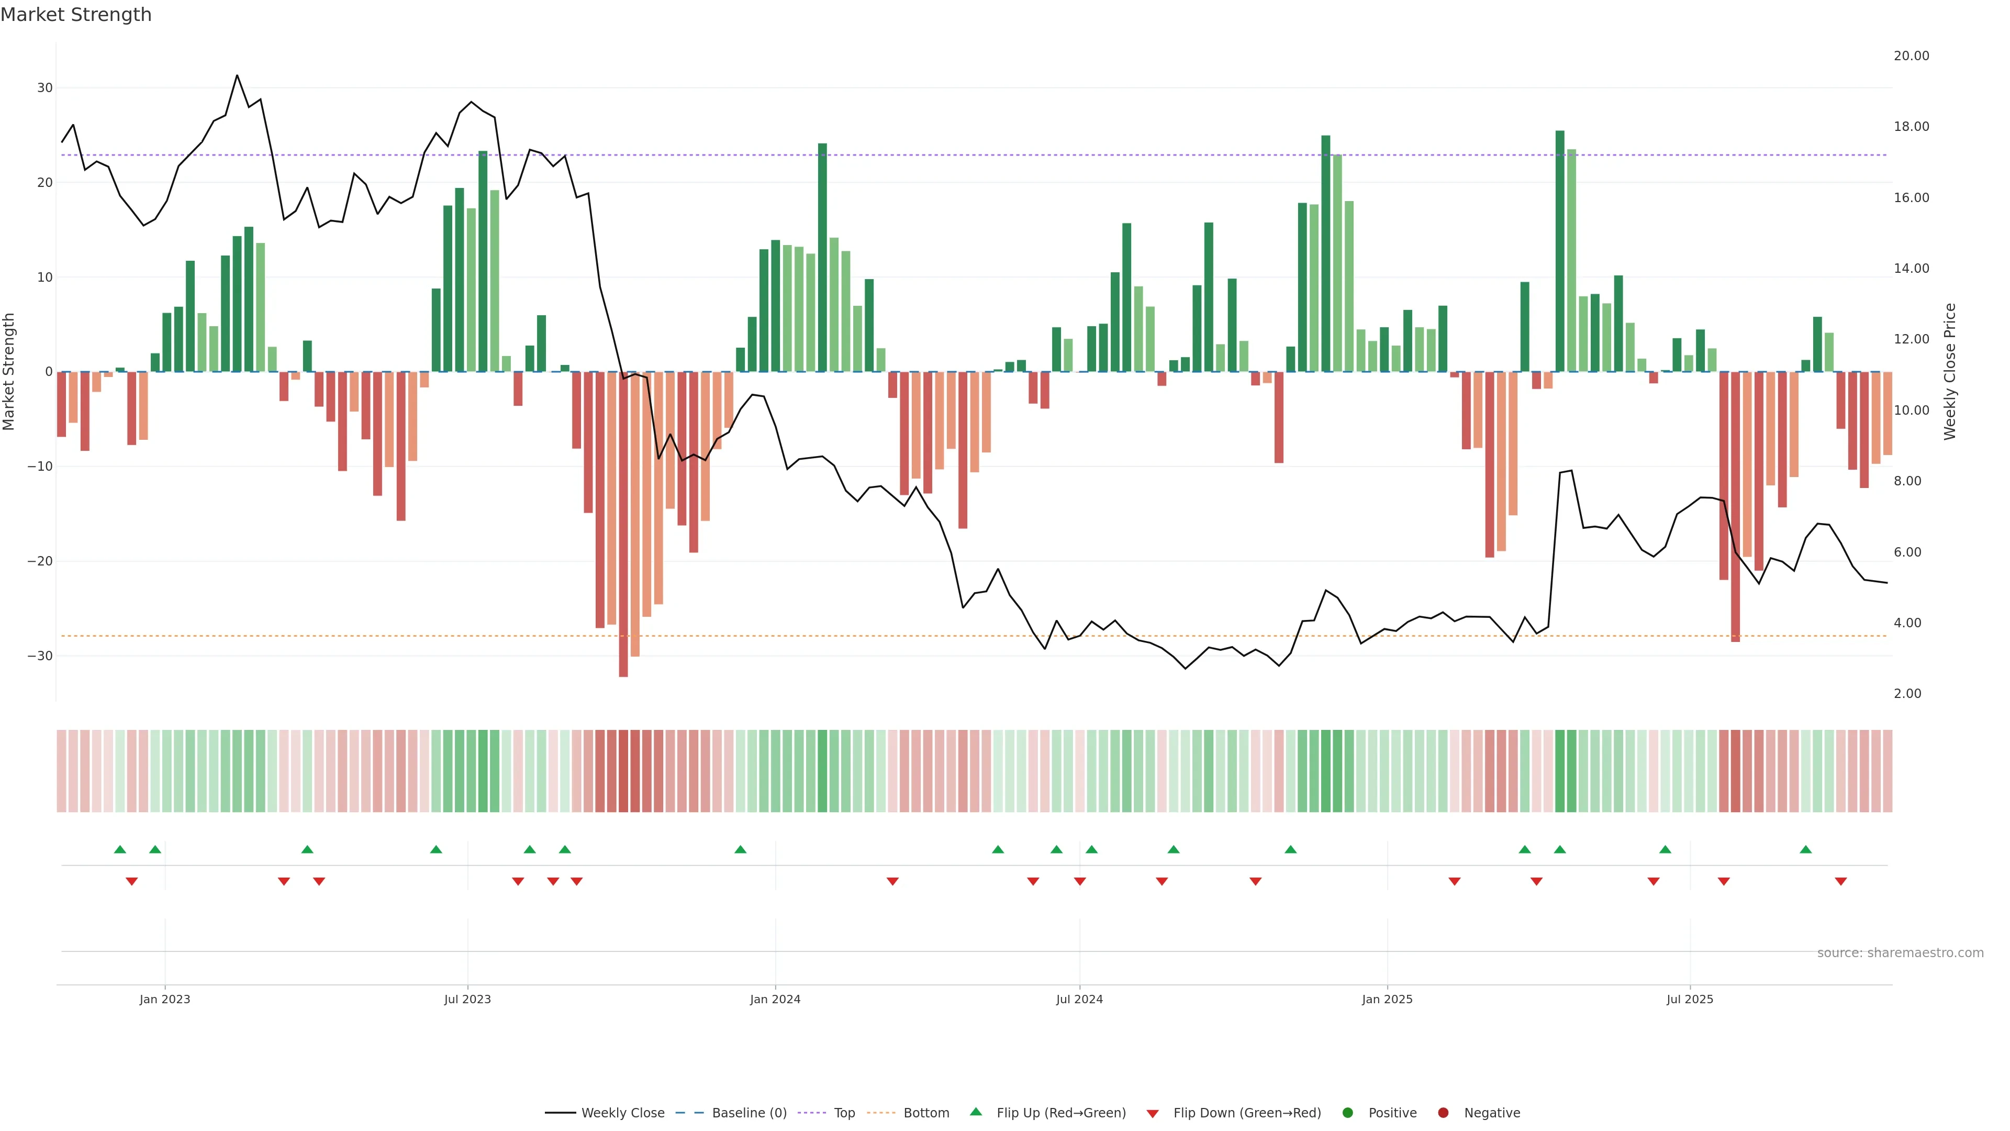The height and width of the screenshot is (1131, 2010).
Task: Click the first green flip-up triangle marker
Action: (x=119, y=849)
